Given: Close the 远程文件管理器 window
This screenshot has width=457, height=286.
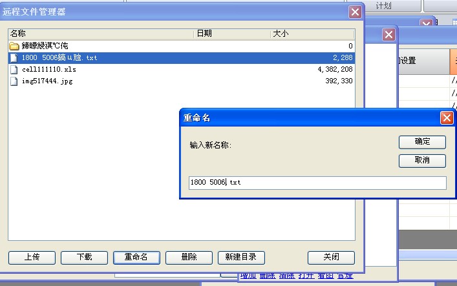Looking at the screenshot, I should (355, 12).
